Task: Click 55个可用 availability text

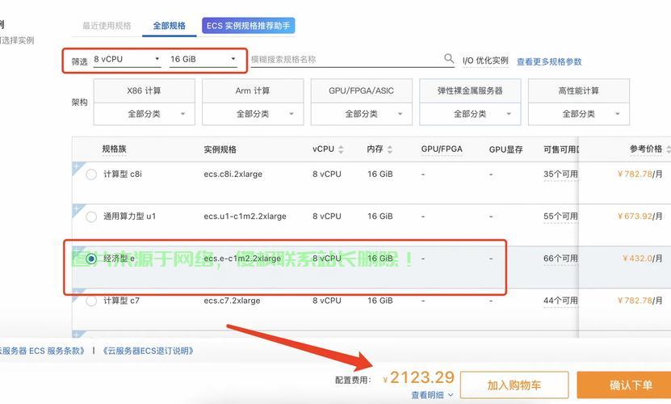Action: (560, 217)
